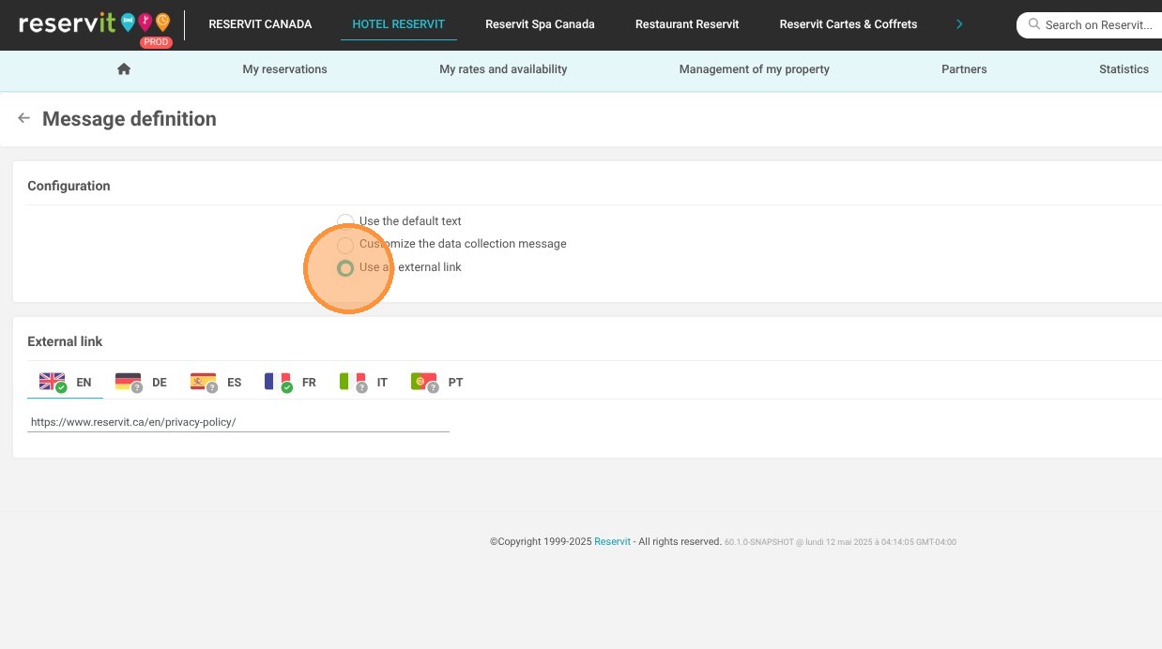Click the UK flag icon for EN

coord(53,382)
